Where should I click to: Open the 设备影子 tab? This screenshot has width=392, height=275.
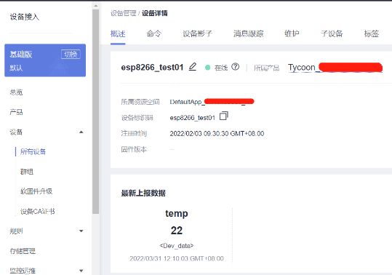tap(198, 33)
